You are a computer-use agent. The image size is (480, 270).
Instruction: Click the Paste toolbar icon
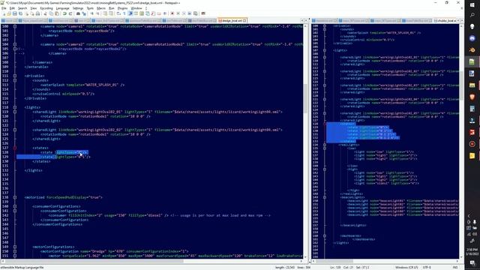tap(57, 13)
